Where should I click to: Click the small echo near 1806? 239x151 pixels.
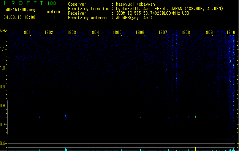pyautogui.click(x=141, y=117)
